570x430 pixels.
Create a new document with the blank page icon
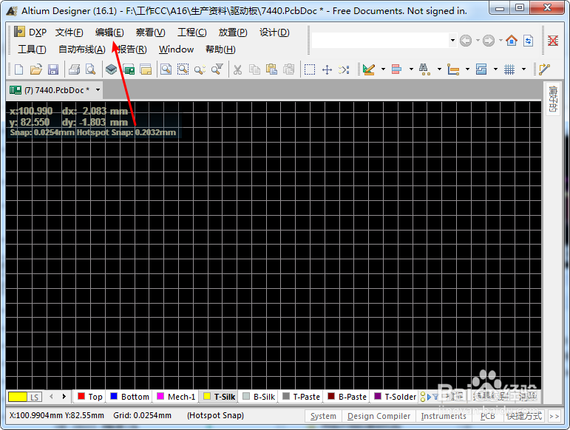[x=18, y=69]
